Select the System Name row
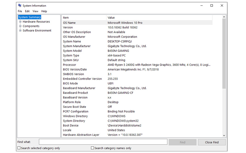Screen dimensions: 246x153 pyautogui.click(x=137, y=41)
